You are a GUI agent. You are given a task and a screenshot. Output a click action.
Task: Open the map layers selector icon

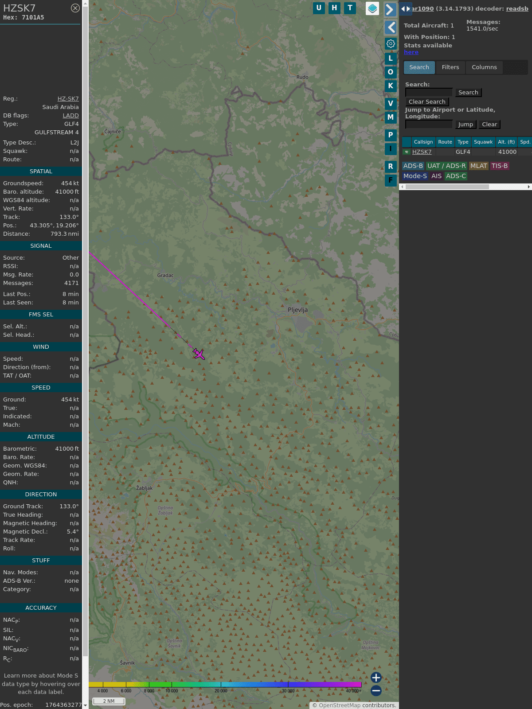(x=372, y=8)
